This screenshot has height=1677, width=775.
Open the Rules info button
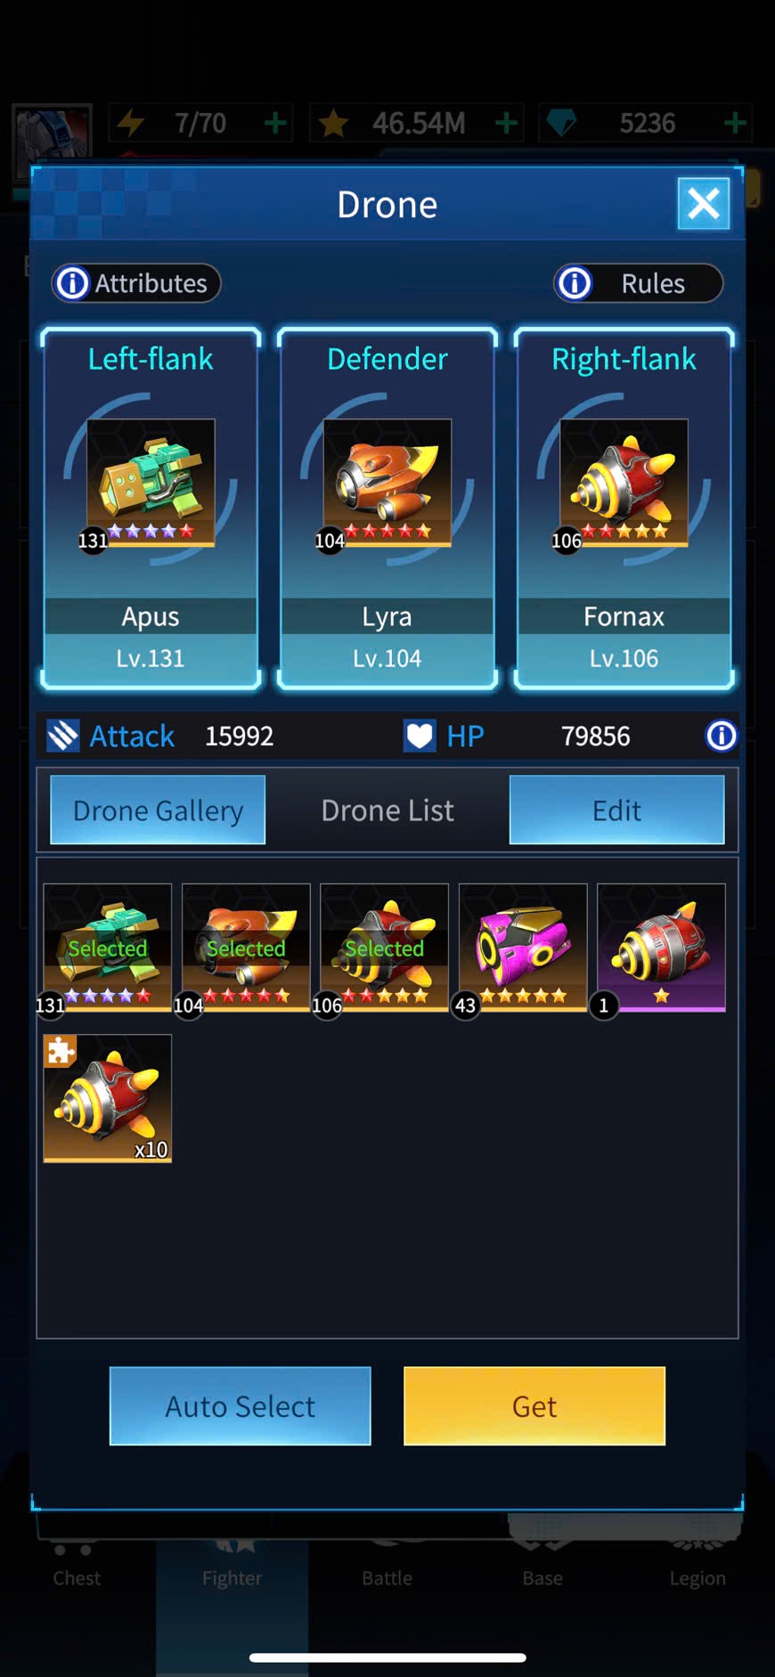638,283
